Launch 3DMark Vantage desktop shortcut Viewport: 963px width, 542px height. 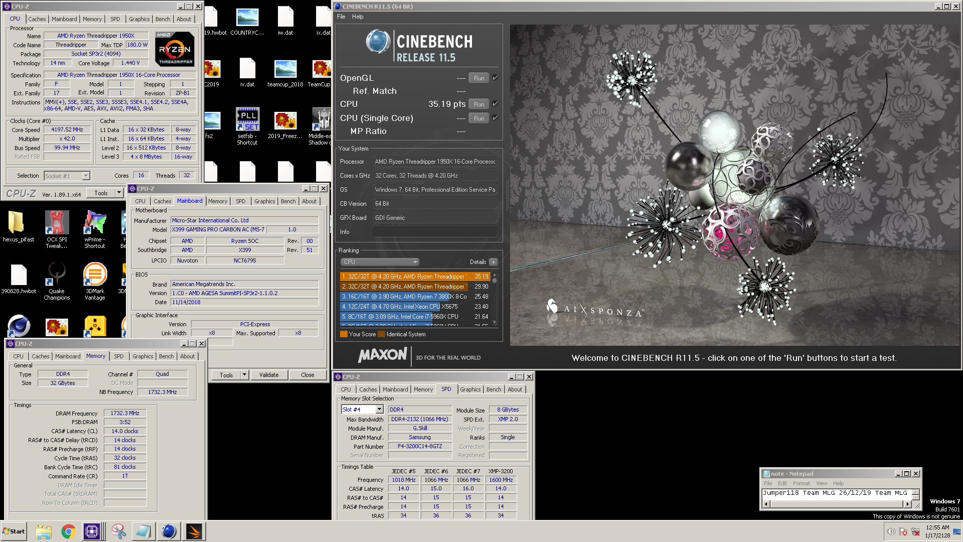pos(95,282)
